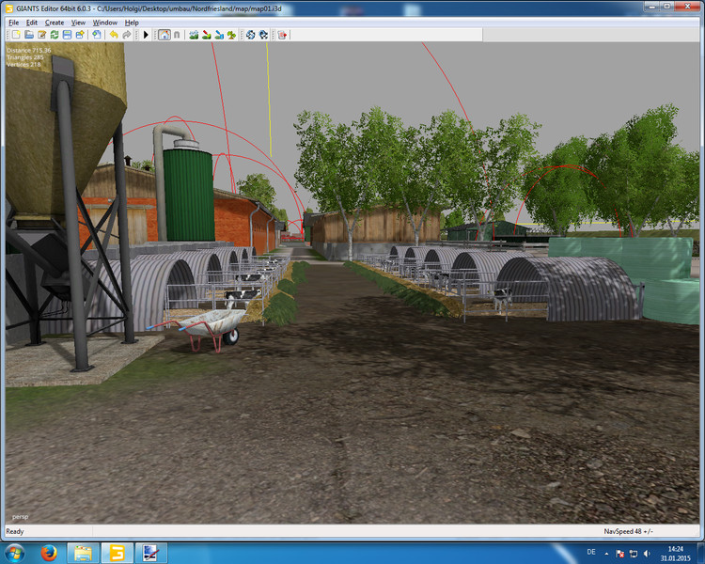705x564 pixels.
Task: Toggle the highlighted house view mode button
Action: tap(164, 35)
